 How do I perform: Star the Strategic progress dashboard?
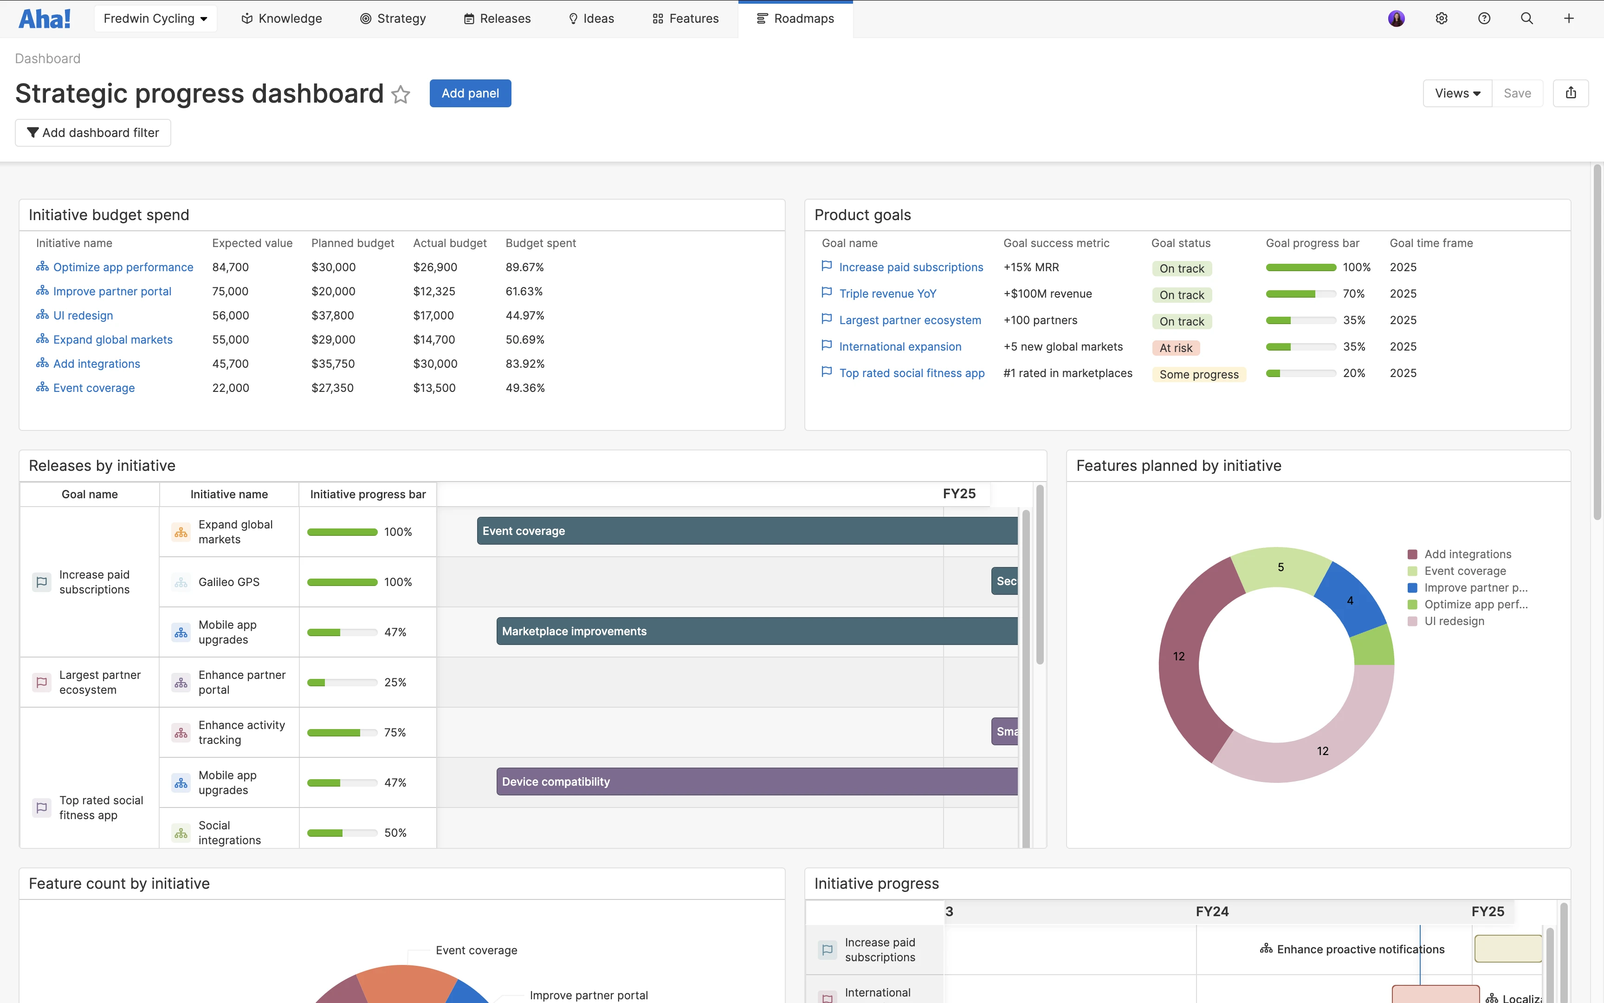click(x=401, y=95)
